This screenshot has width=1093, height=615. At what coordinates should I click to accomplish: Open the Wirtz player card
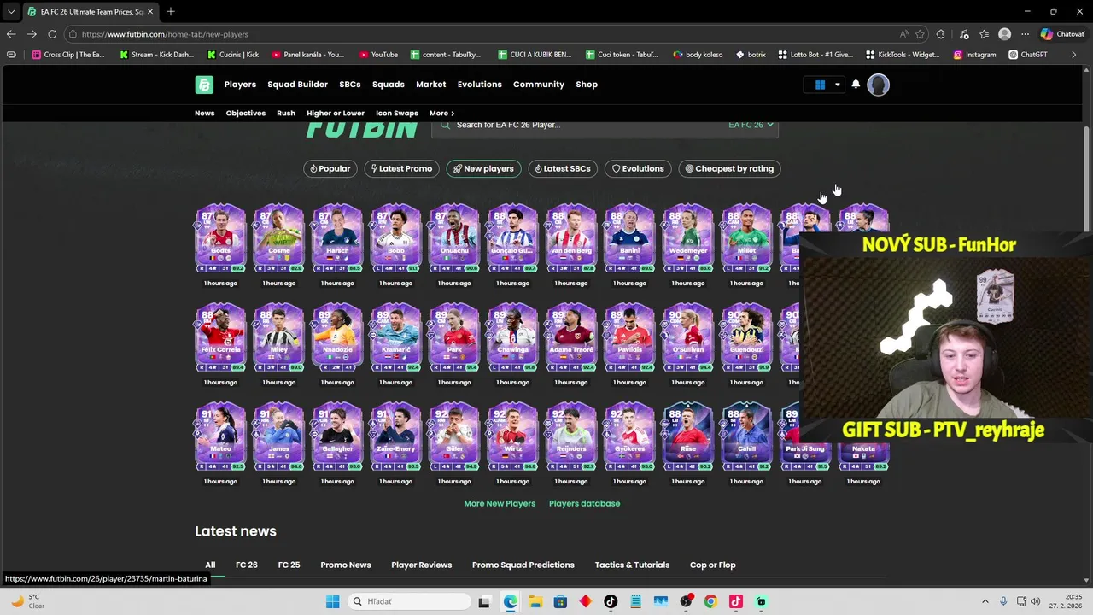(x=512, y=436)
